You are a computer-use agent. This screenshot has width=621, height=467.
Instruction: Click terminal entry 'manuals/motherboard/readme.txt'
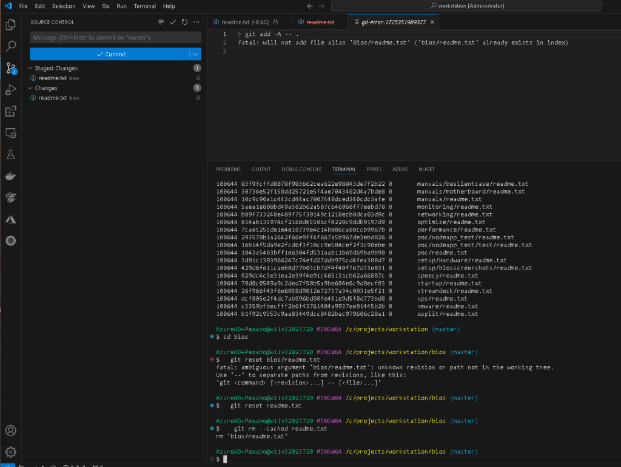[471, 191]
